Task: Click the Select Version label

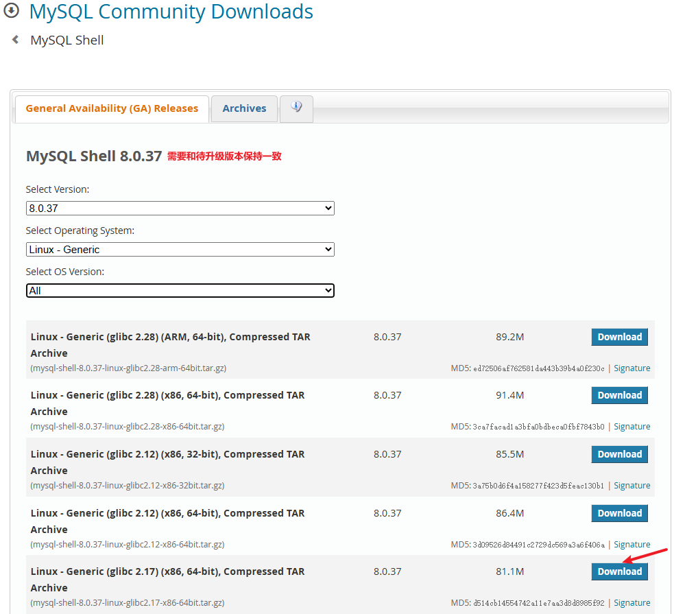Action: coord(57,189)
